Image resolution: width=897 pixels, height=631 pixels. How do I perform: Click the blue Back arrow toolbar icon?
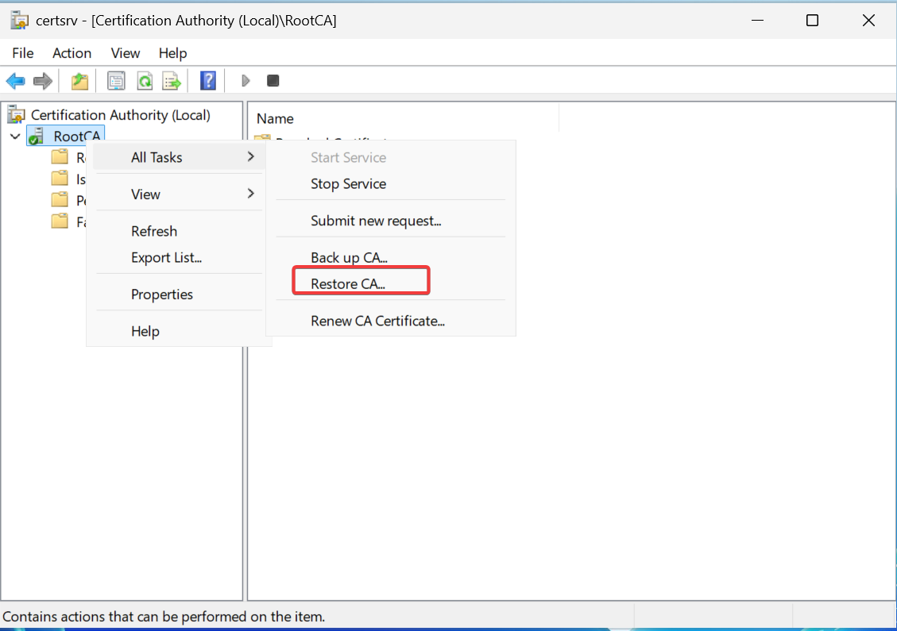[x=16, y=81]
